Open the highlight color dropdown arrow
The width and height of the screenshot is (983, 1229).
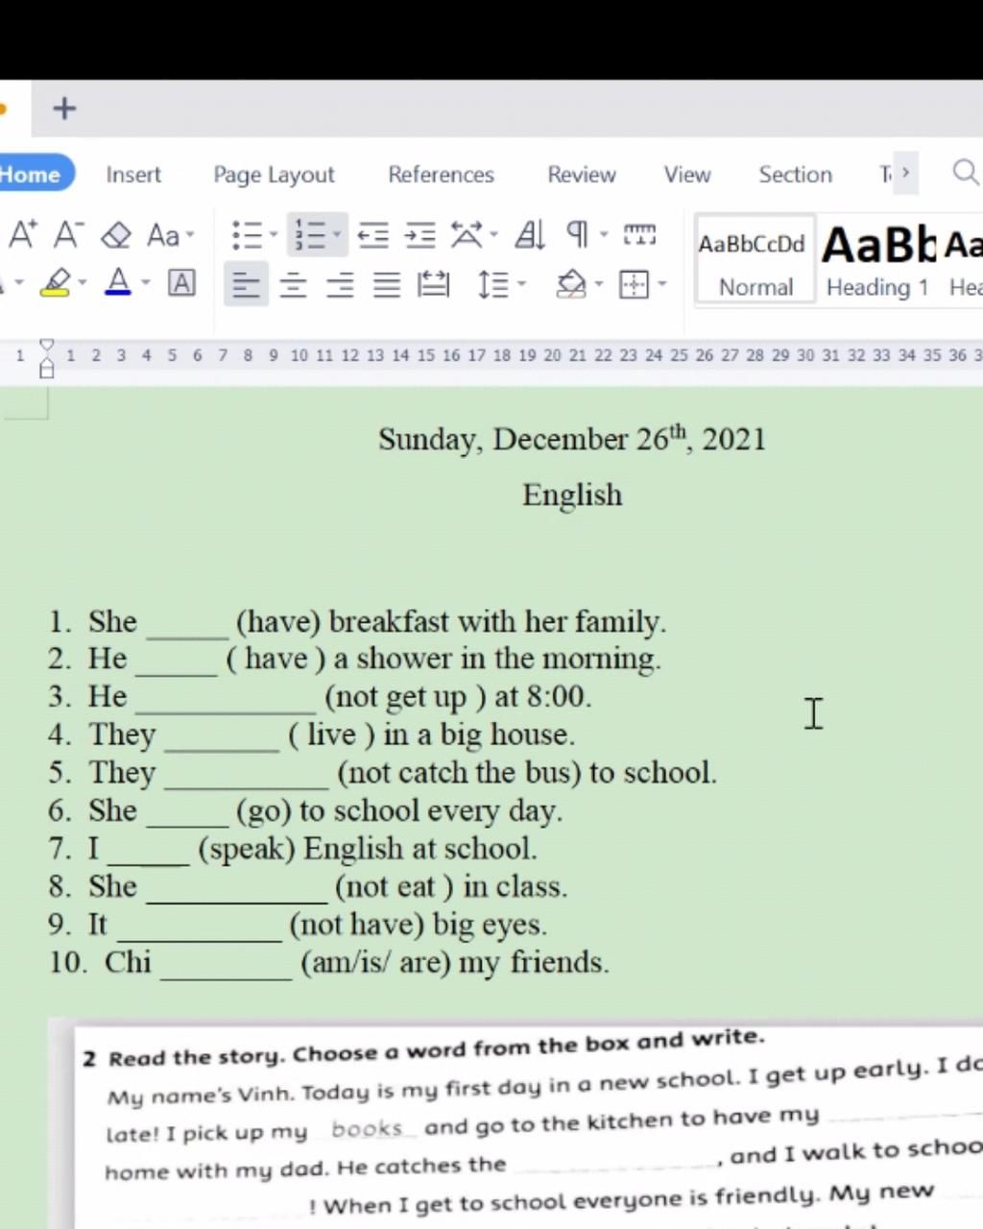(83, 283)
